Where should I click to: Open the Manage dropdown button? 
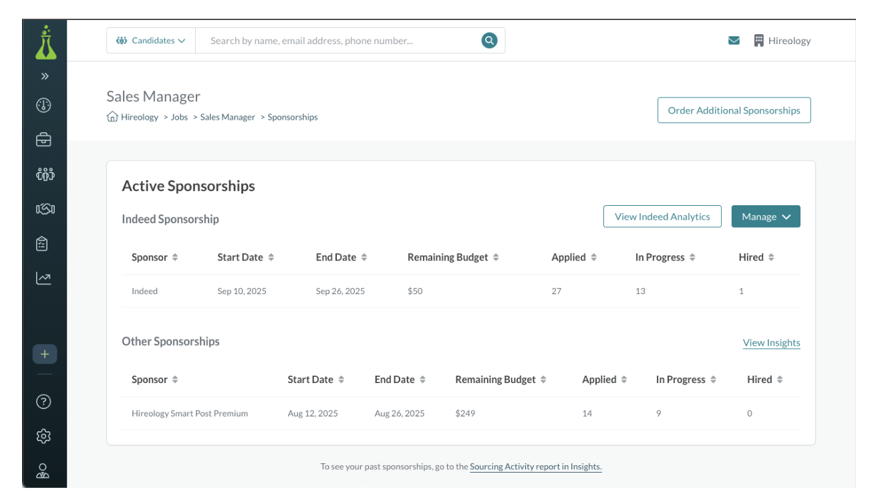point(766,217)
